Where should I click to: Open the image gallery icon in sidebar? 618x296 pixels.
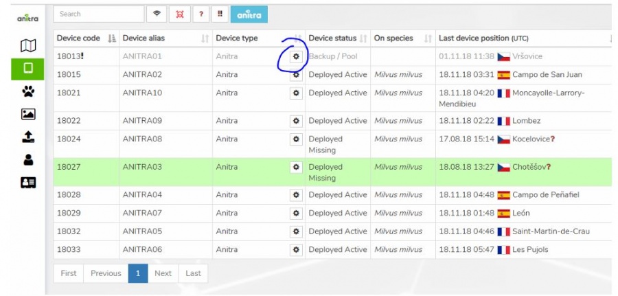tap(28, 114)
